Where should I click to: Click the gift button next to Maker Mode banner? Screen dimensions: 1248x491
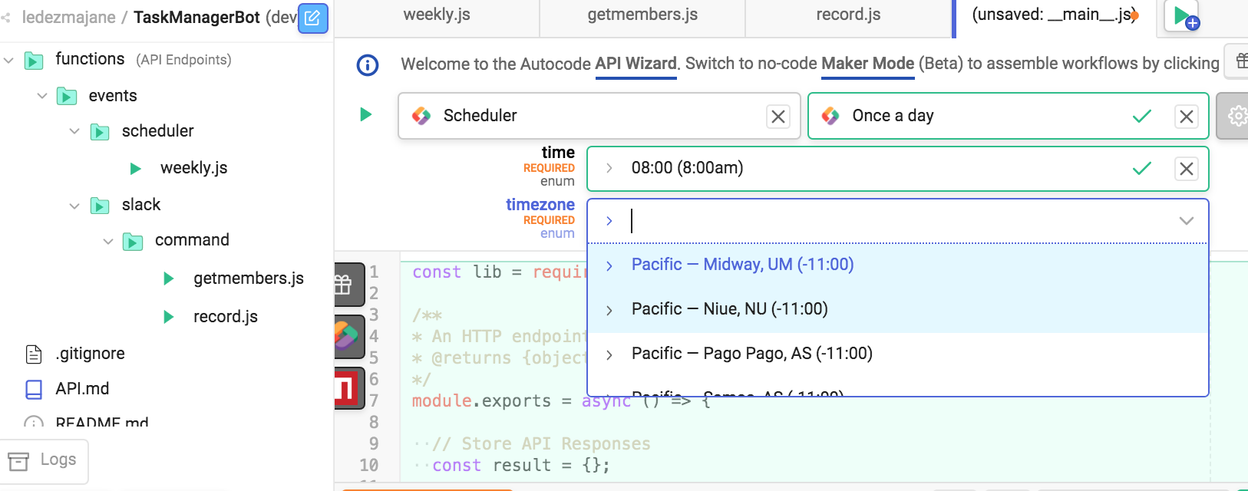(x=1237, y=61)
